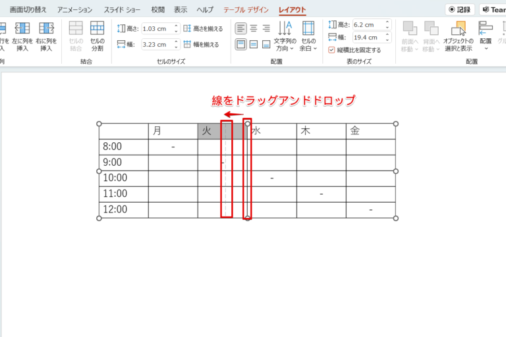This screenshot has height=337, width=506.
Task: Align text to top of cell
Action: point(240,44)
